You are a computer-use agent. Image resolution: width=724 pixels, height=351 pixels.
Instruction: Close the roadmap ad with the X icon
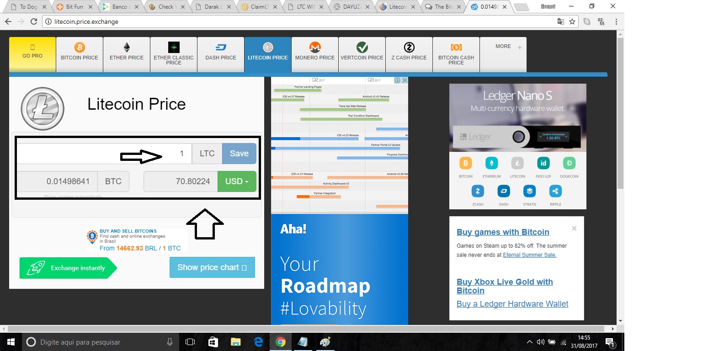[x=405, y=80]
